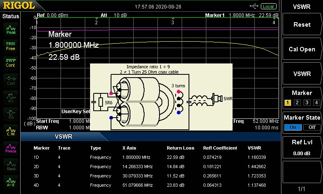The height and width of the screenshot is (194, 323).
Task: Click marker 3 on the trace graph
Action: point(173,22)
